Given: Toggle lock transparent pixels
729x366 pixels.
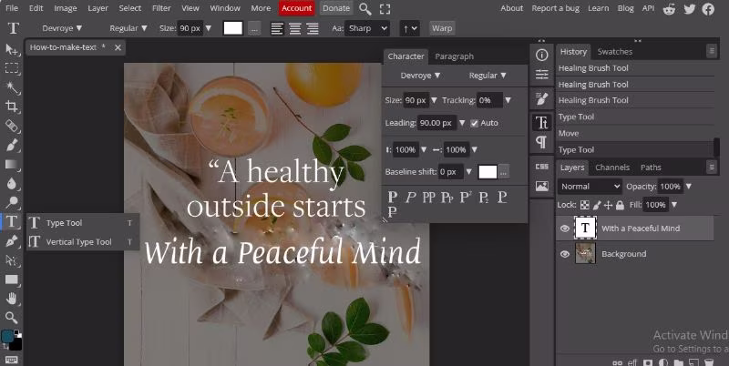Looking at the screenshot, I should point(585,205).
